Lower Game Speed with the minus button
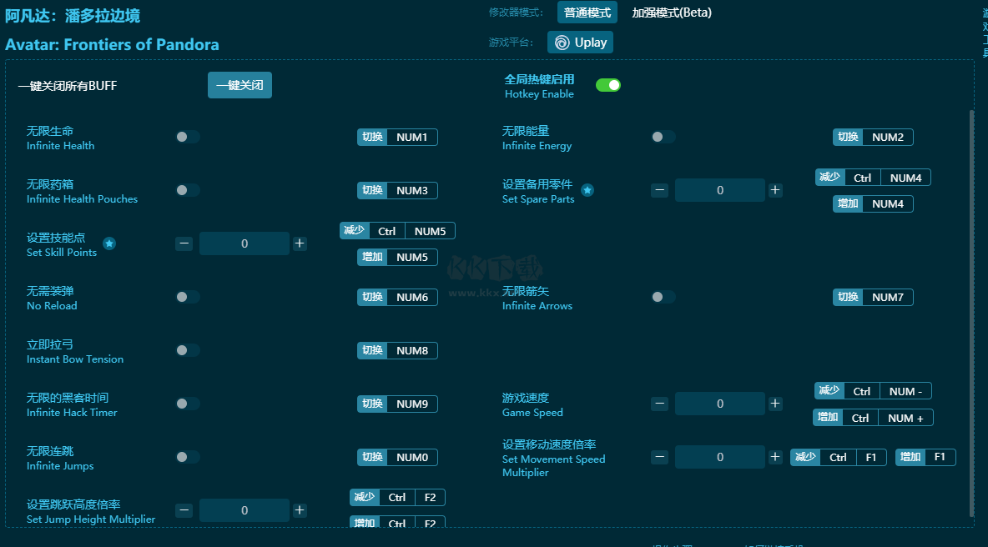The image size is (988, 547). (660, 404)
